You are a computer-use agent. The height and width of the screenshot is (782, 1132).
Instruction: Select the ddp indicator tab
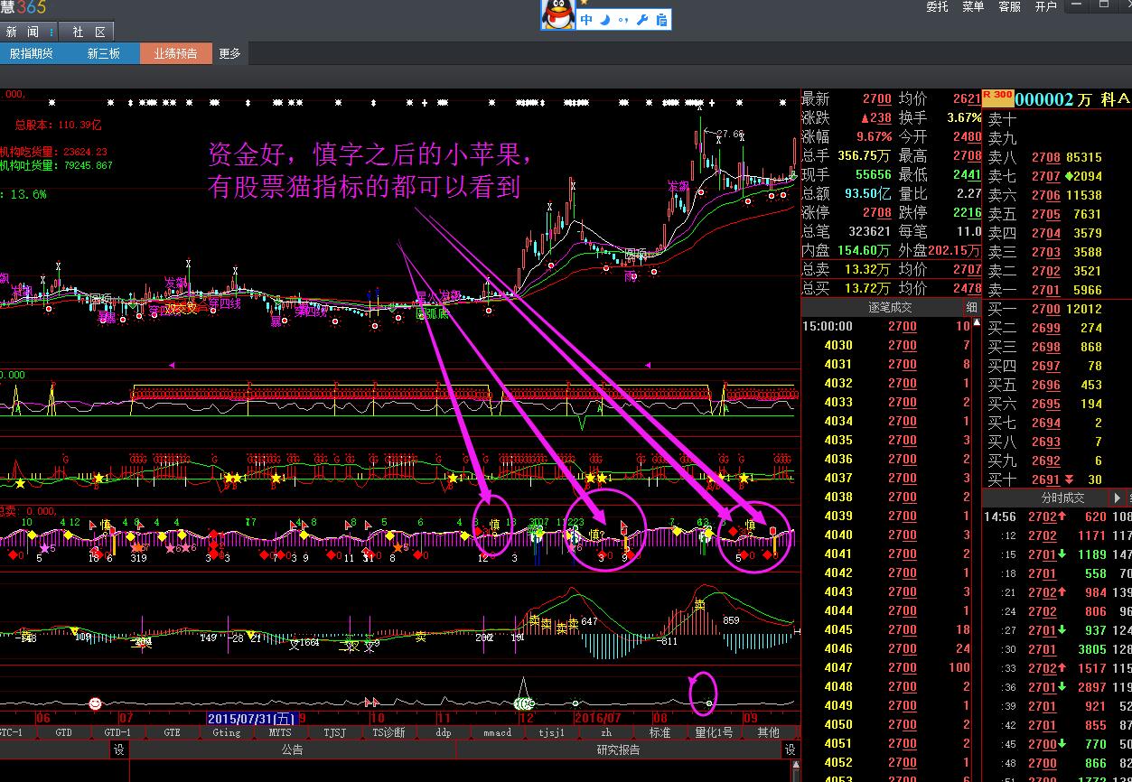[x=443, y=732]
